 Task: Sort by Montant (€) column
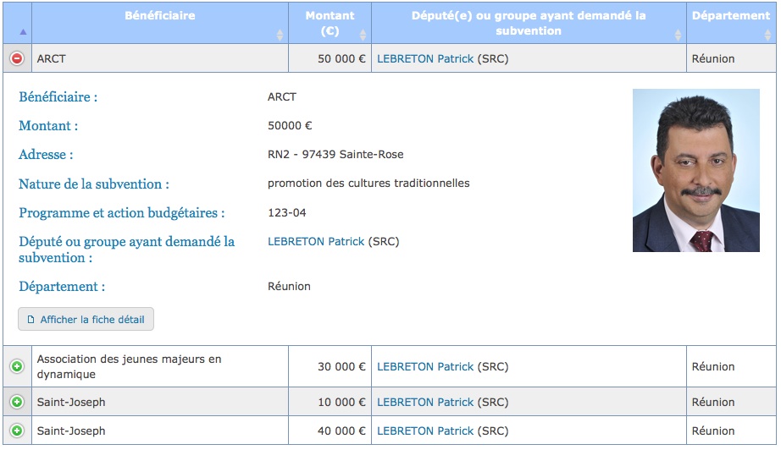[x=330, y=23]
